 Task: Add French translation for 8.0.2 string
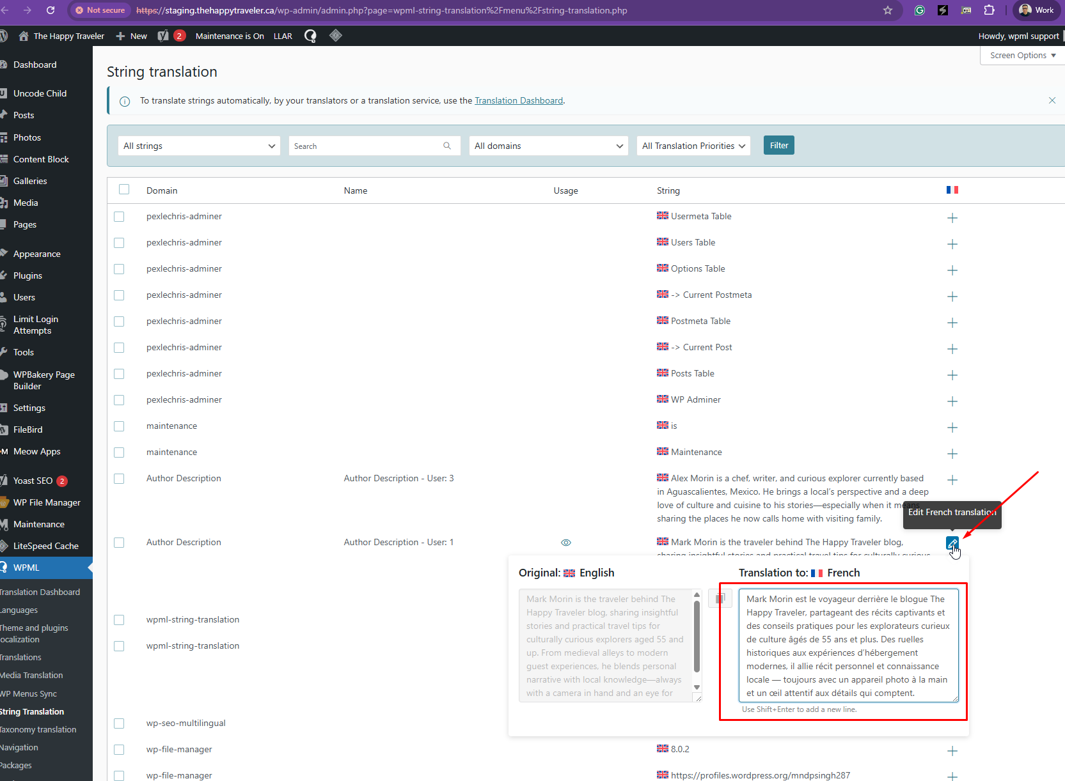point(952,751)
